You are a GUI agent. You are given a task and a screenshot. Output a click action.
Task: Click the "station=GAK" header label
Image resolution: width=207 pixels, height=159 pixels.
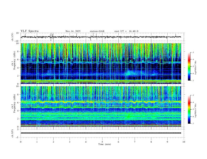coord(97,31)
